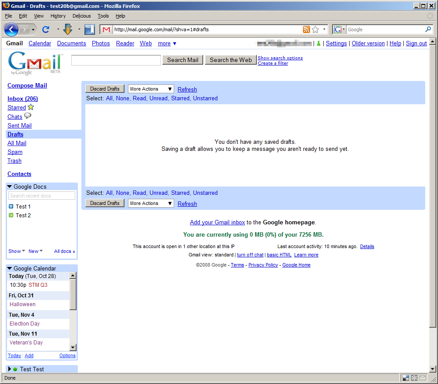Click the green chat status dot

point(15,369)
